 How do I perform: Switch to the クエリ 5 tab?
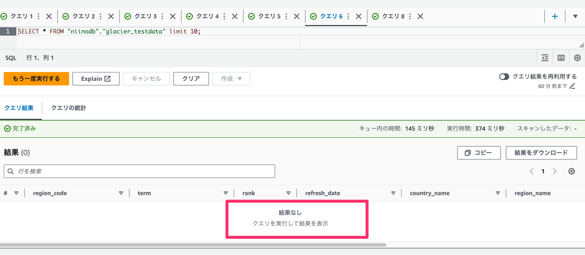[269, 16]
